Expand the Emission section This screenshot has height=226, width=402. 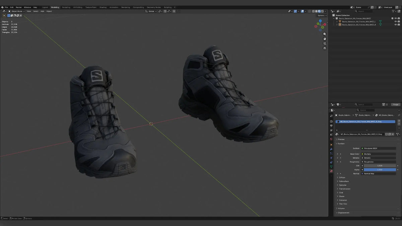tap(342, 200)
